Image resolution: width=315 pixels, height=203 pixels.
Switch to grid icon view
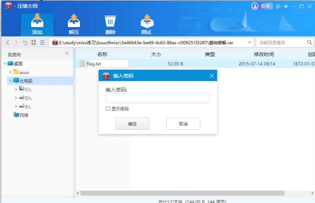(34, 42)
